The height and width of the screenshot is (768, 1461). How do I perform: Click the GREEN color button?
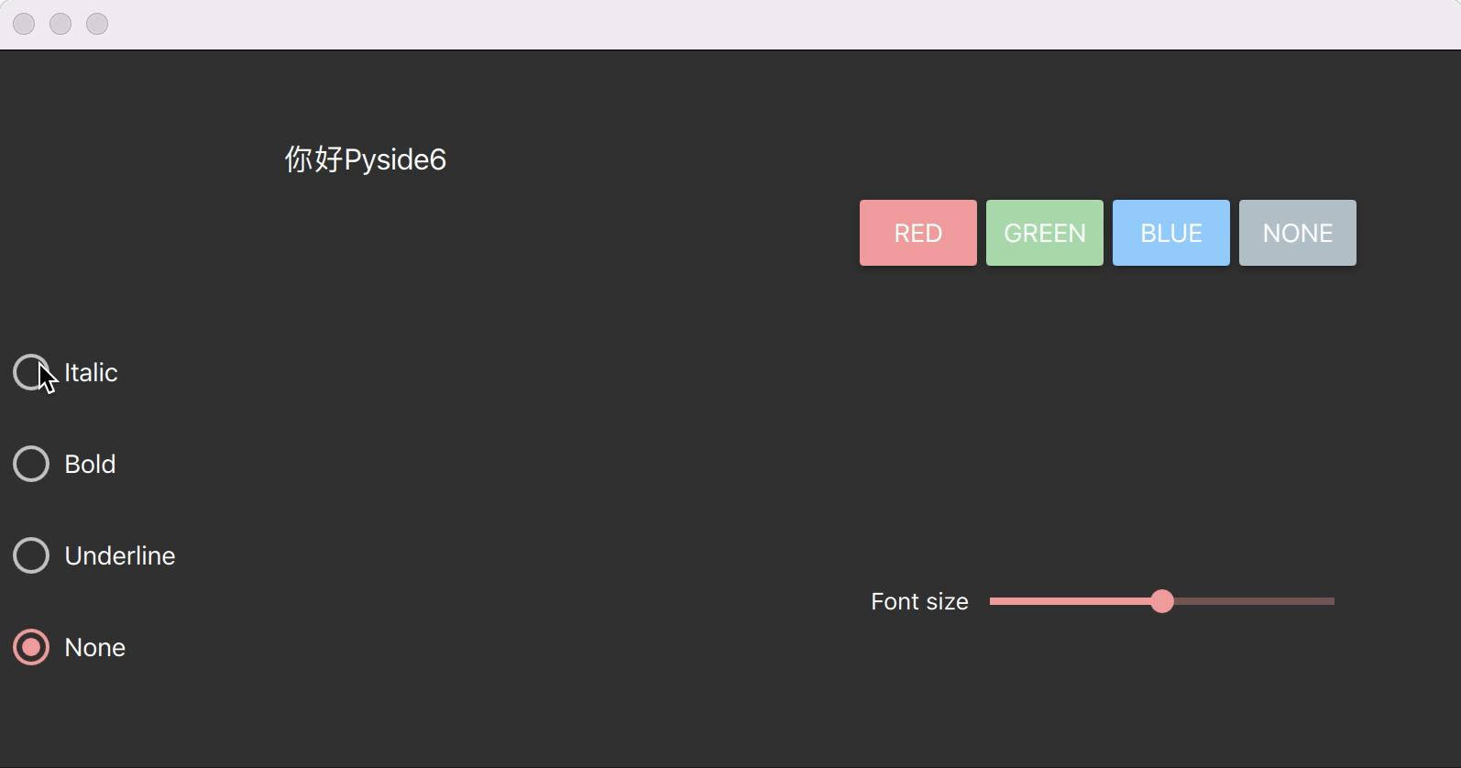click(x=1043, y=233)
